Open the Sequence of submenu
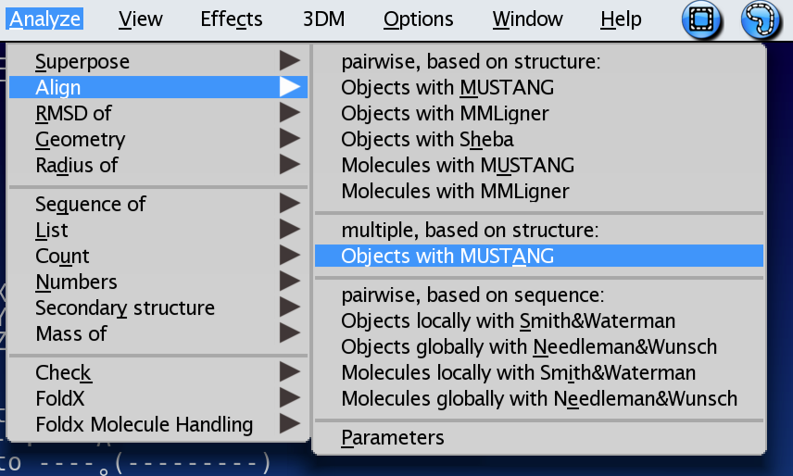 coord(91,204)
